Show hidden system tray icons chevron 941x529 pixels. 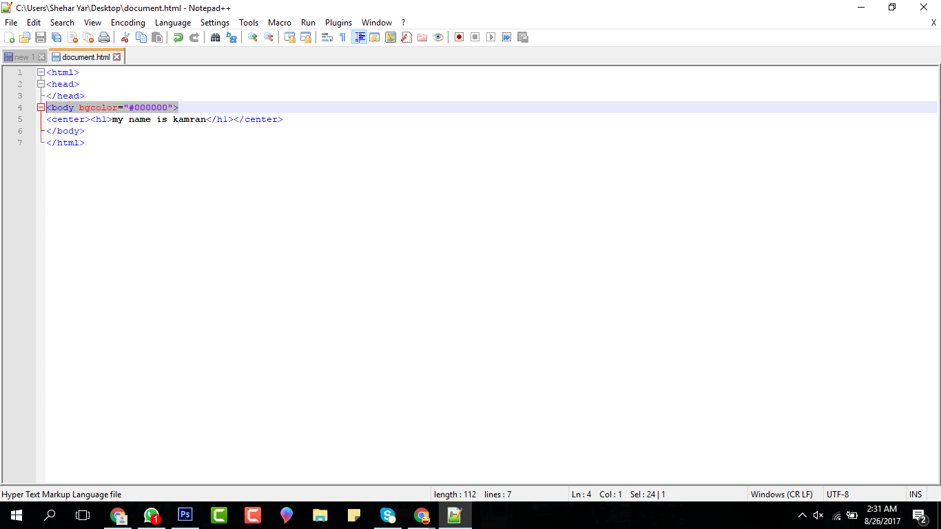(802, 515)
